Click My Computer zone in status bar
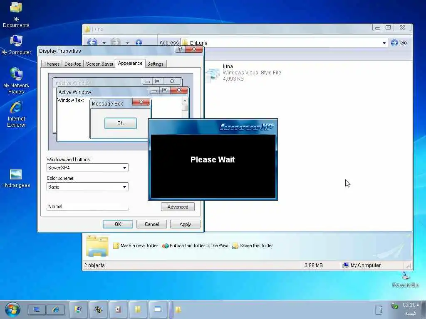426x319 pixels. coord(362,265)
